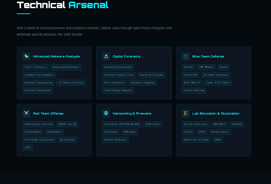Click the Lab Simulation & Automation icon

[x=186, y=113]
